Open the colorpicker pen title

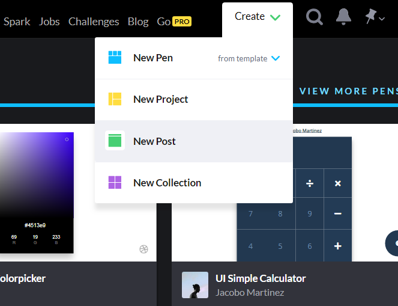23,278
